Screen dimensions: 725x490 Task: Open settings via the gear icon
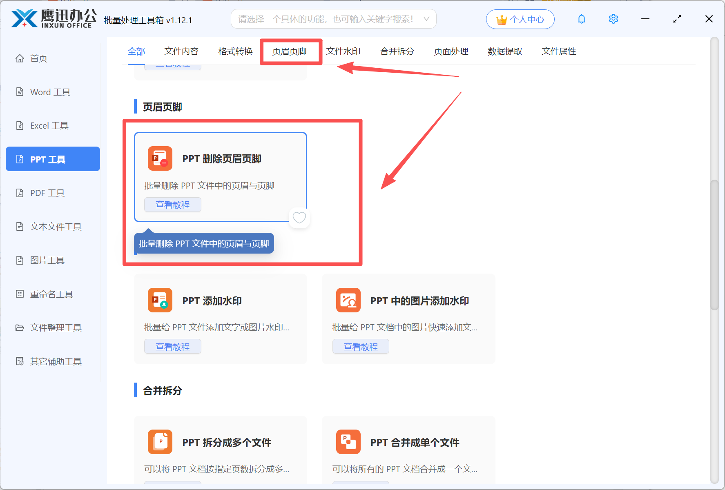[x=613, y=19]
